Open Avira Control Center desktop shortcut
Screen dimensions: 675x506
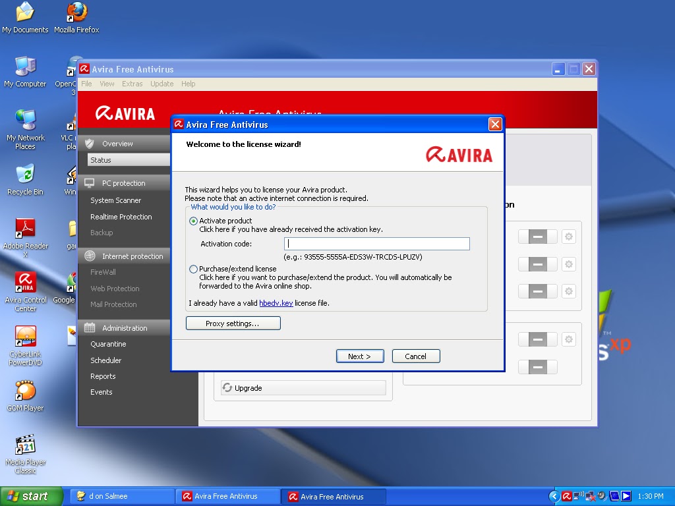tap(25, 292)
